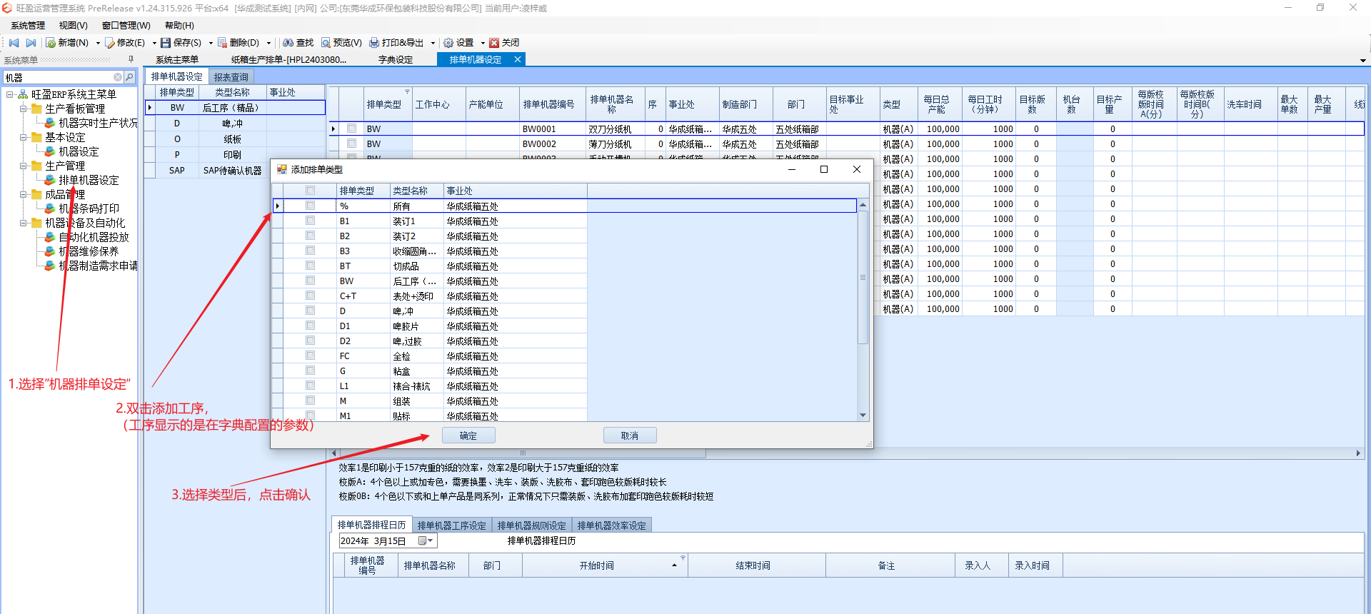Click the magnifier search icon in sidebar
Image resolution: width=1371 pixels, height=614 pixels.
point(129,77)
